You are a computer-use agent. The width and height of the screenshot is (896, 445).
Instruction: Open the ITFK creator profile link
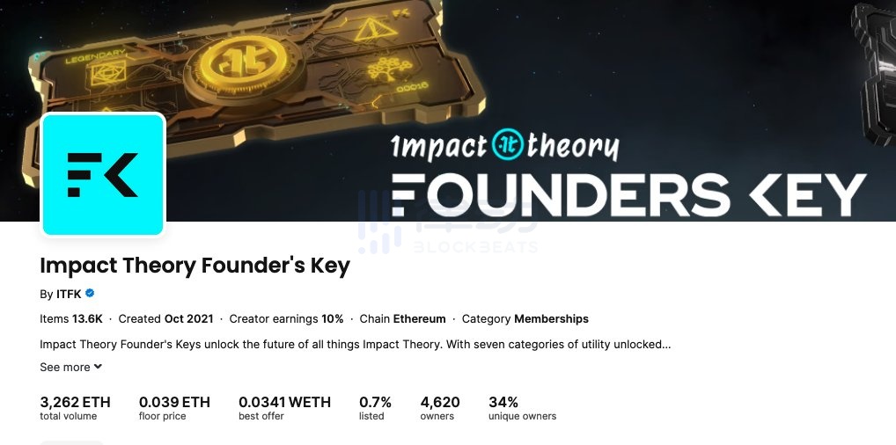(x=69, y=295)
